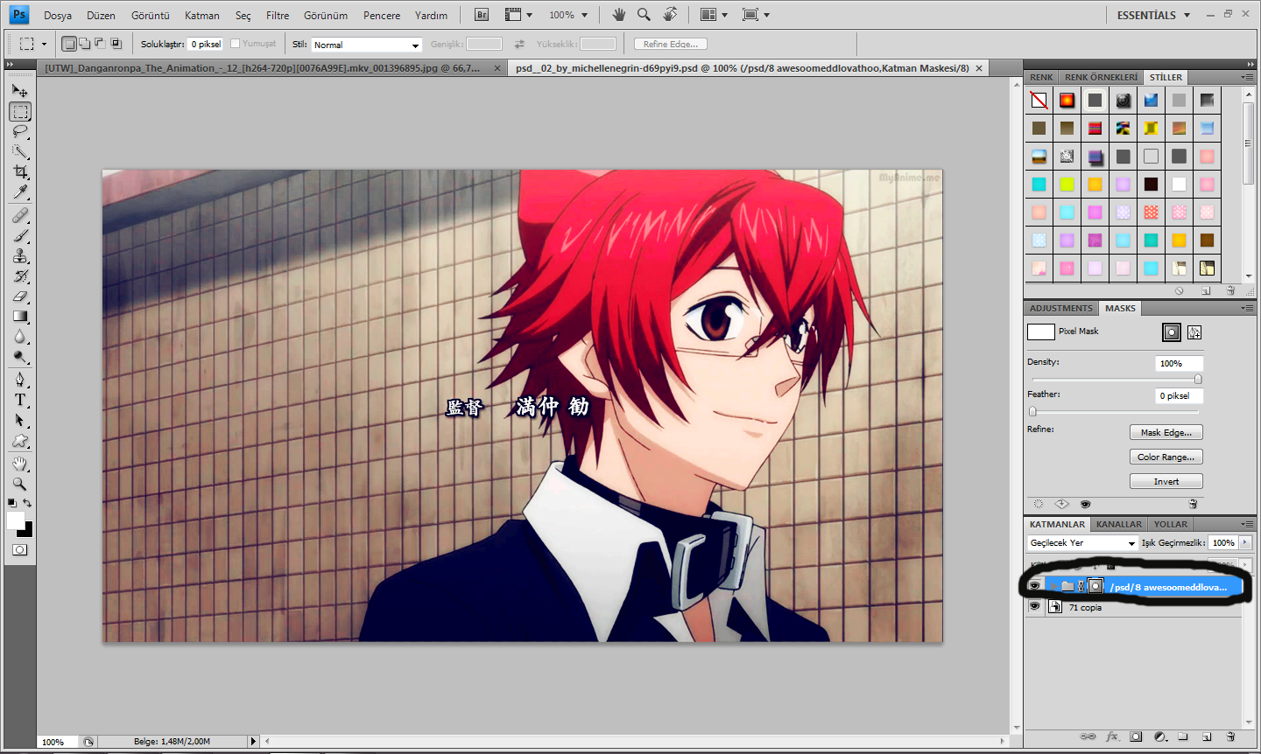
Task: Open the Katman menu
Action: pos(202,15)
